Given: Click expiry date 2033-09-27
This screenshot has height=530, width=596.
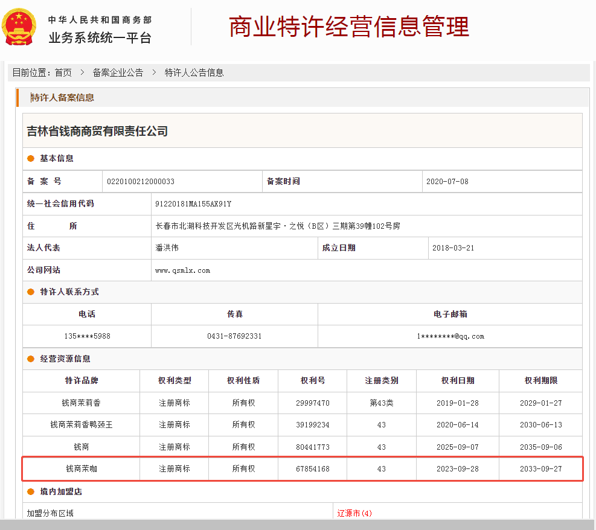Looking at the screenshot, I should coord(541,469).
